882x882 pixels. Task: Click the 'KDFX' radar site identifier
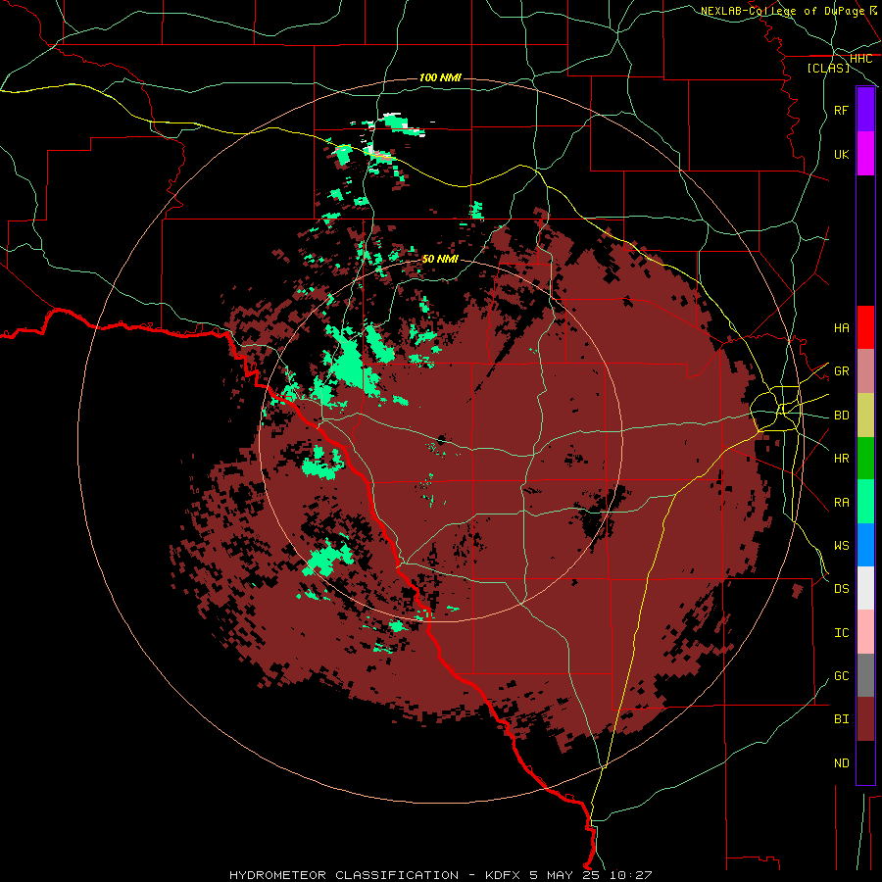(504, 875)
